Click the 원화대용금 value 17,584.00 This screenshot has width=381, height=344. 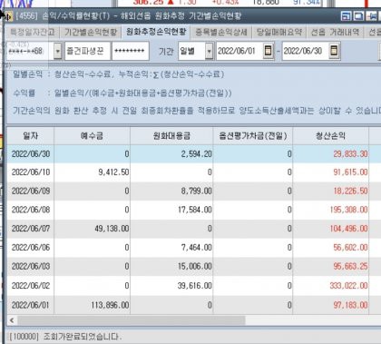point(195,210)
